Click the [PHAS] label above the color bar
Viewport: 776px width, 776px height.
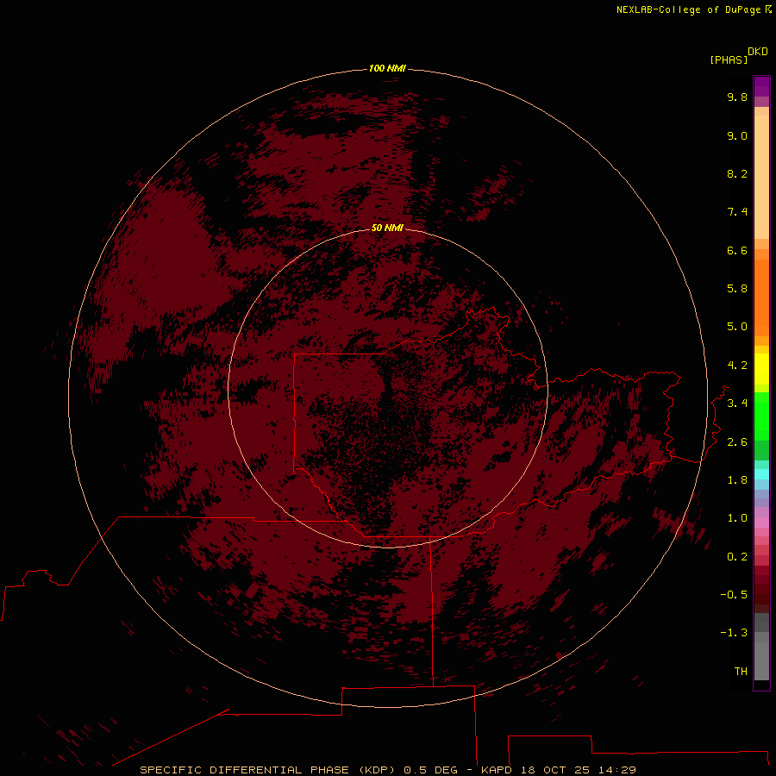click(729, 60)
